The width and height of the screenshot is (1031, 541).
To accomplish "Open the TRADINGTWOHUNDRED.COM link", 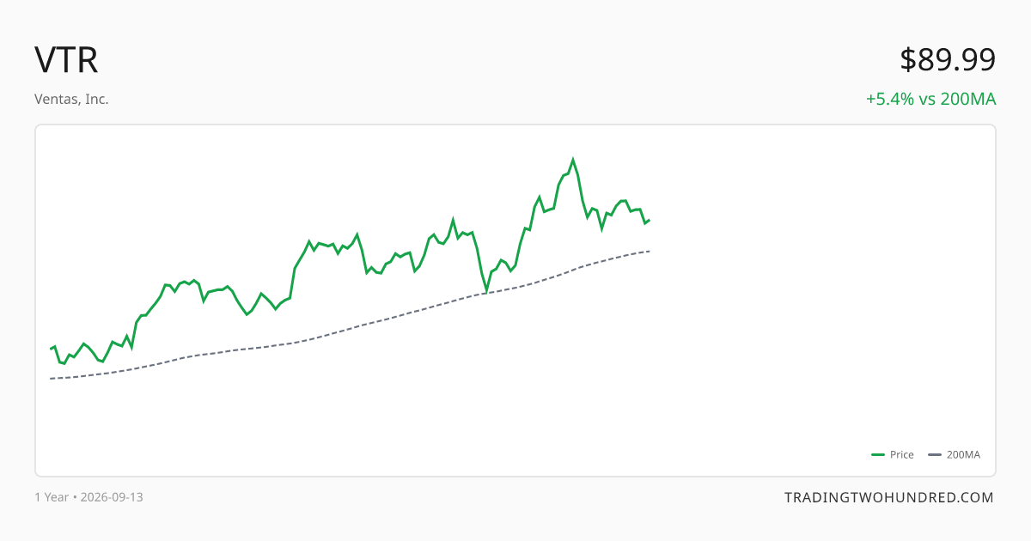I will [889, 497].
